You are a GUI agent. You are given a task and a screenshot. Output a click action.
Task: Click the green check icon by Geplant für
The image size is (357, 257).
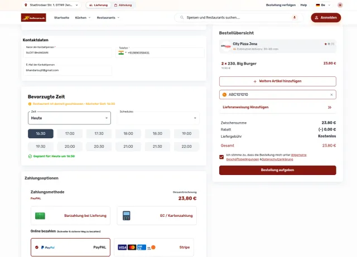(30, 156)
